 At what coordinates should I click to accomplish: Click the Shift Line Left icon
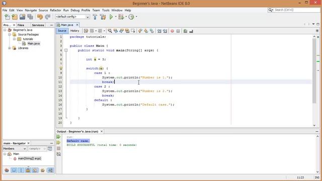[x=159, y=31]
